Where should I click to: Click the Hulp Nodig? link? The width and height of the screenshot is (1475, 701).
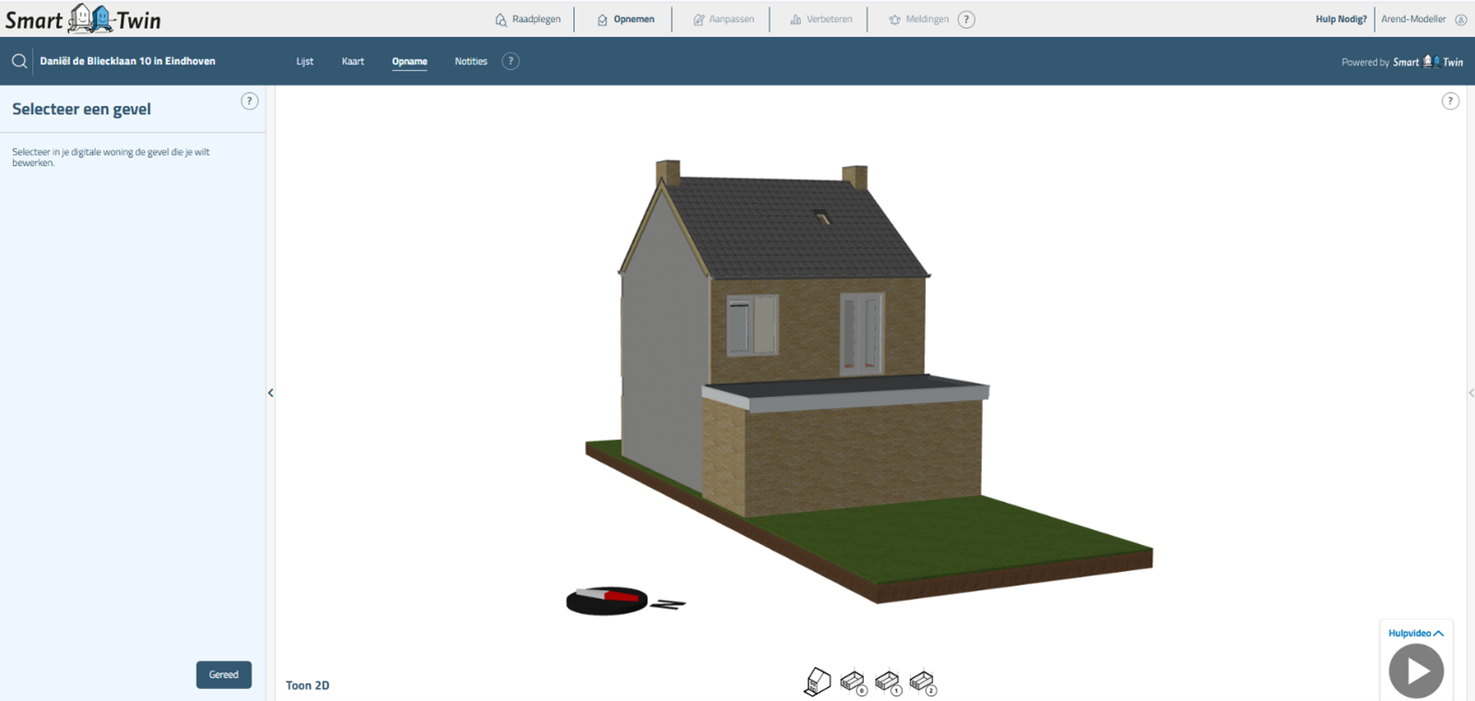(x=1340, y=19)
